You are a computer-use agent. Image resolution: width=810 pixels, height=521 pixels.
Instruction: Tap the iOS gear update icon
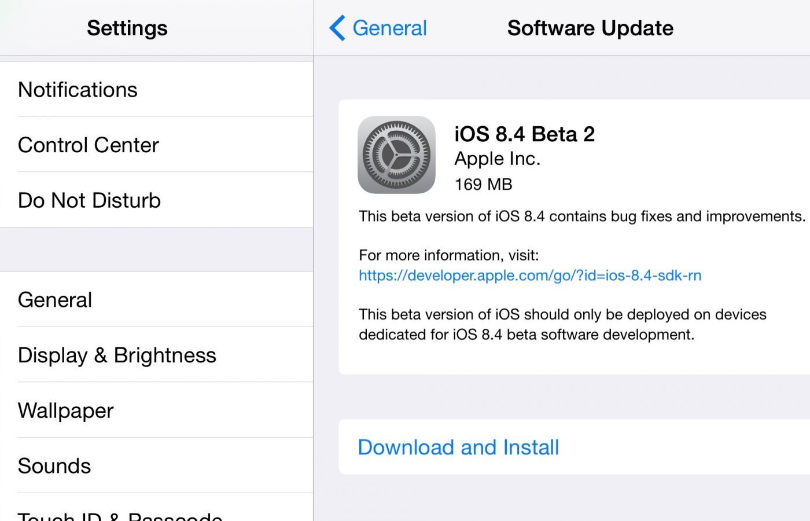[x=396, y=155]
